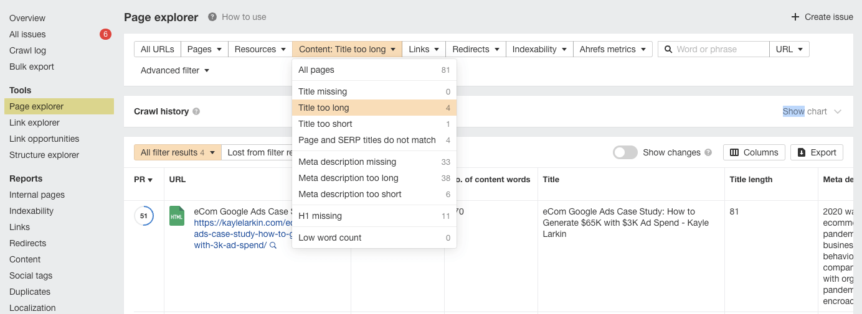Select Title too long menu option
The width and height of the screenshot is (862, 314).
point(374,108)
